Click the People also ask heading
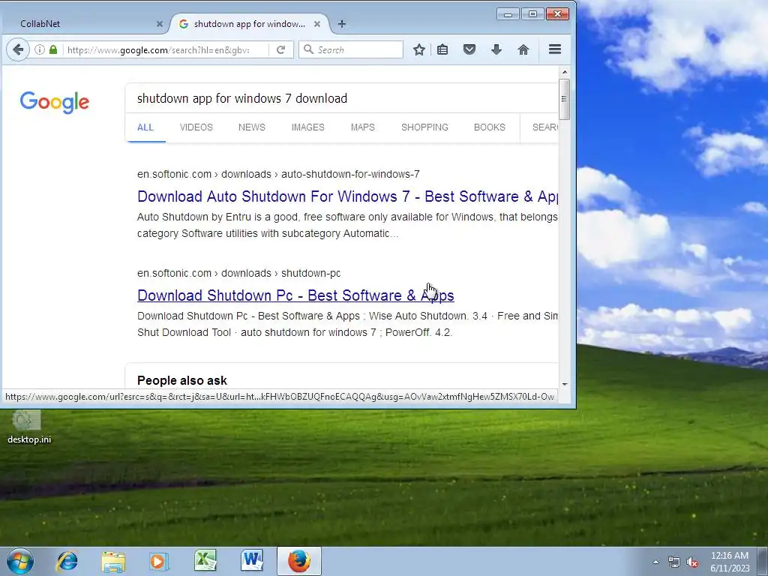The height and width of the screenshot is (576, 768). 182,380
